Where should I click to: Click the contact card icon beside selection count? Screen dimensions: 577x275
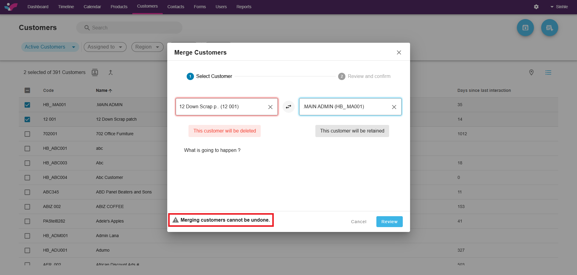coord(95,72)
